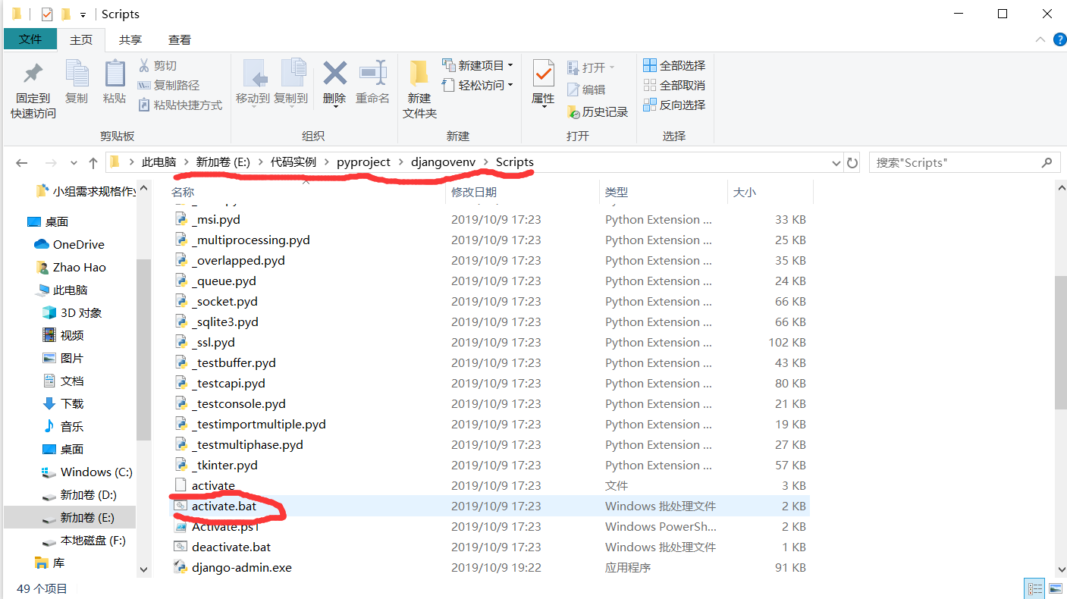Select the 剪切 cut scissors command

(x=158, y=66)
